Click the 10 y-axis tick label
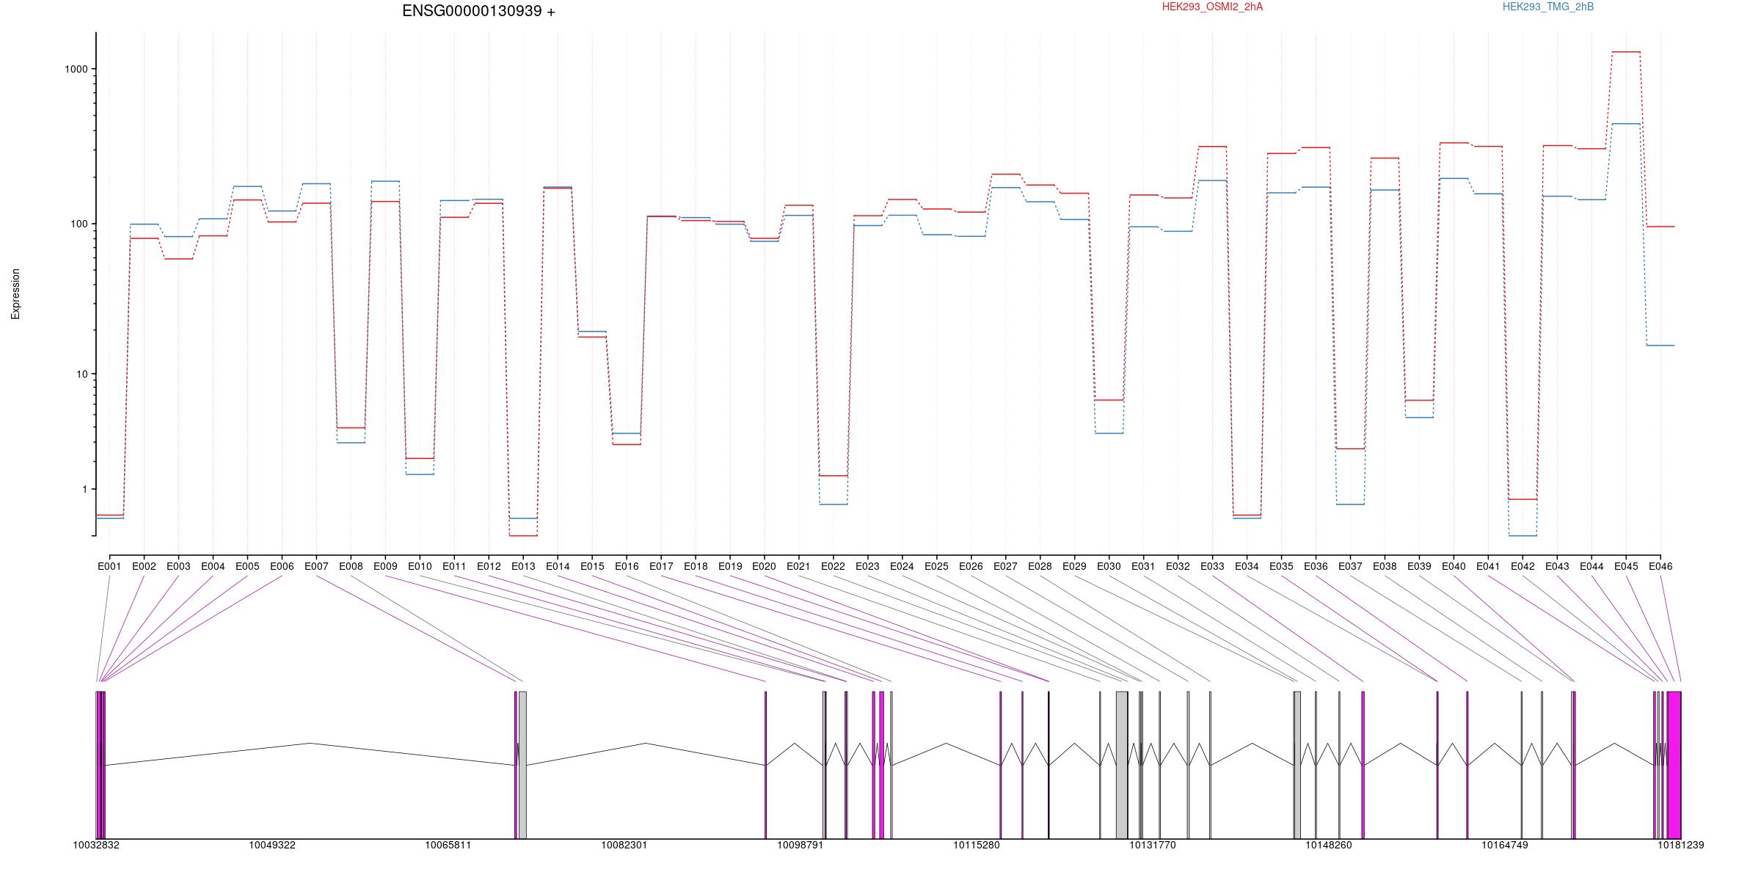Viewport: 1761px width, 880px height. coord(82,374)
